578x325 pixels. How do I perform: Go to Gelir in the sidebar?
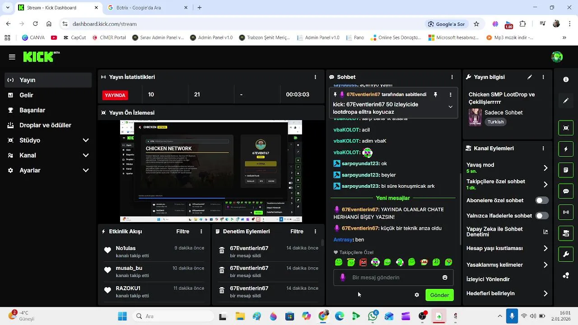click(47, 95)
